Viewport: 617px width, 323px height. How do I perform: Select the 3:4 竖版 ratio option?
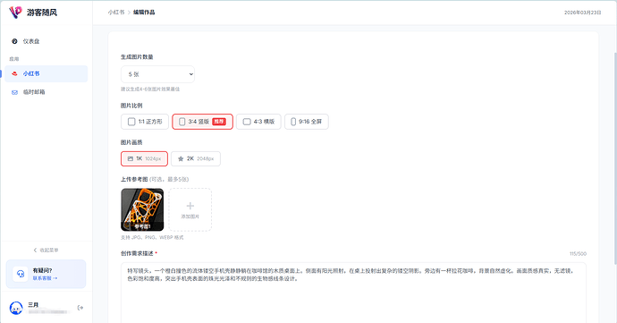[x=202, y=122]
